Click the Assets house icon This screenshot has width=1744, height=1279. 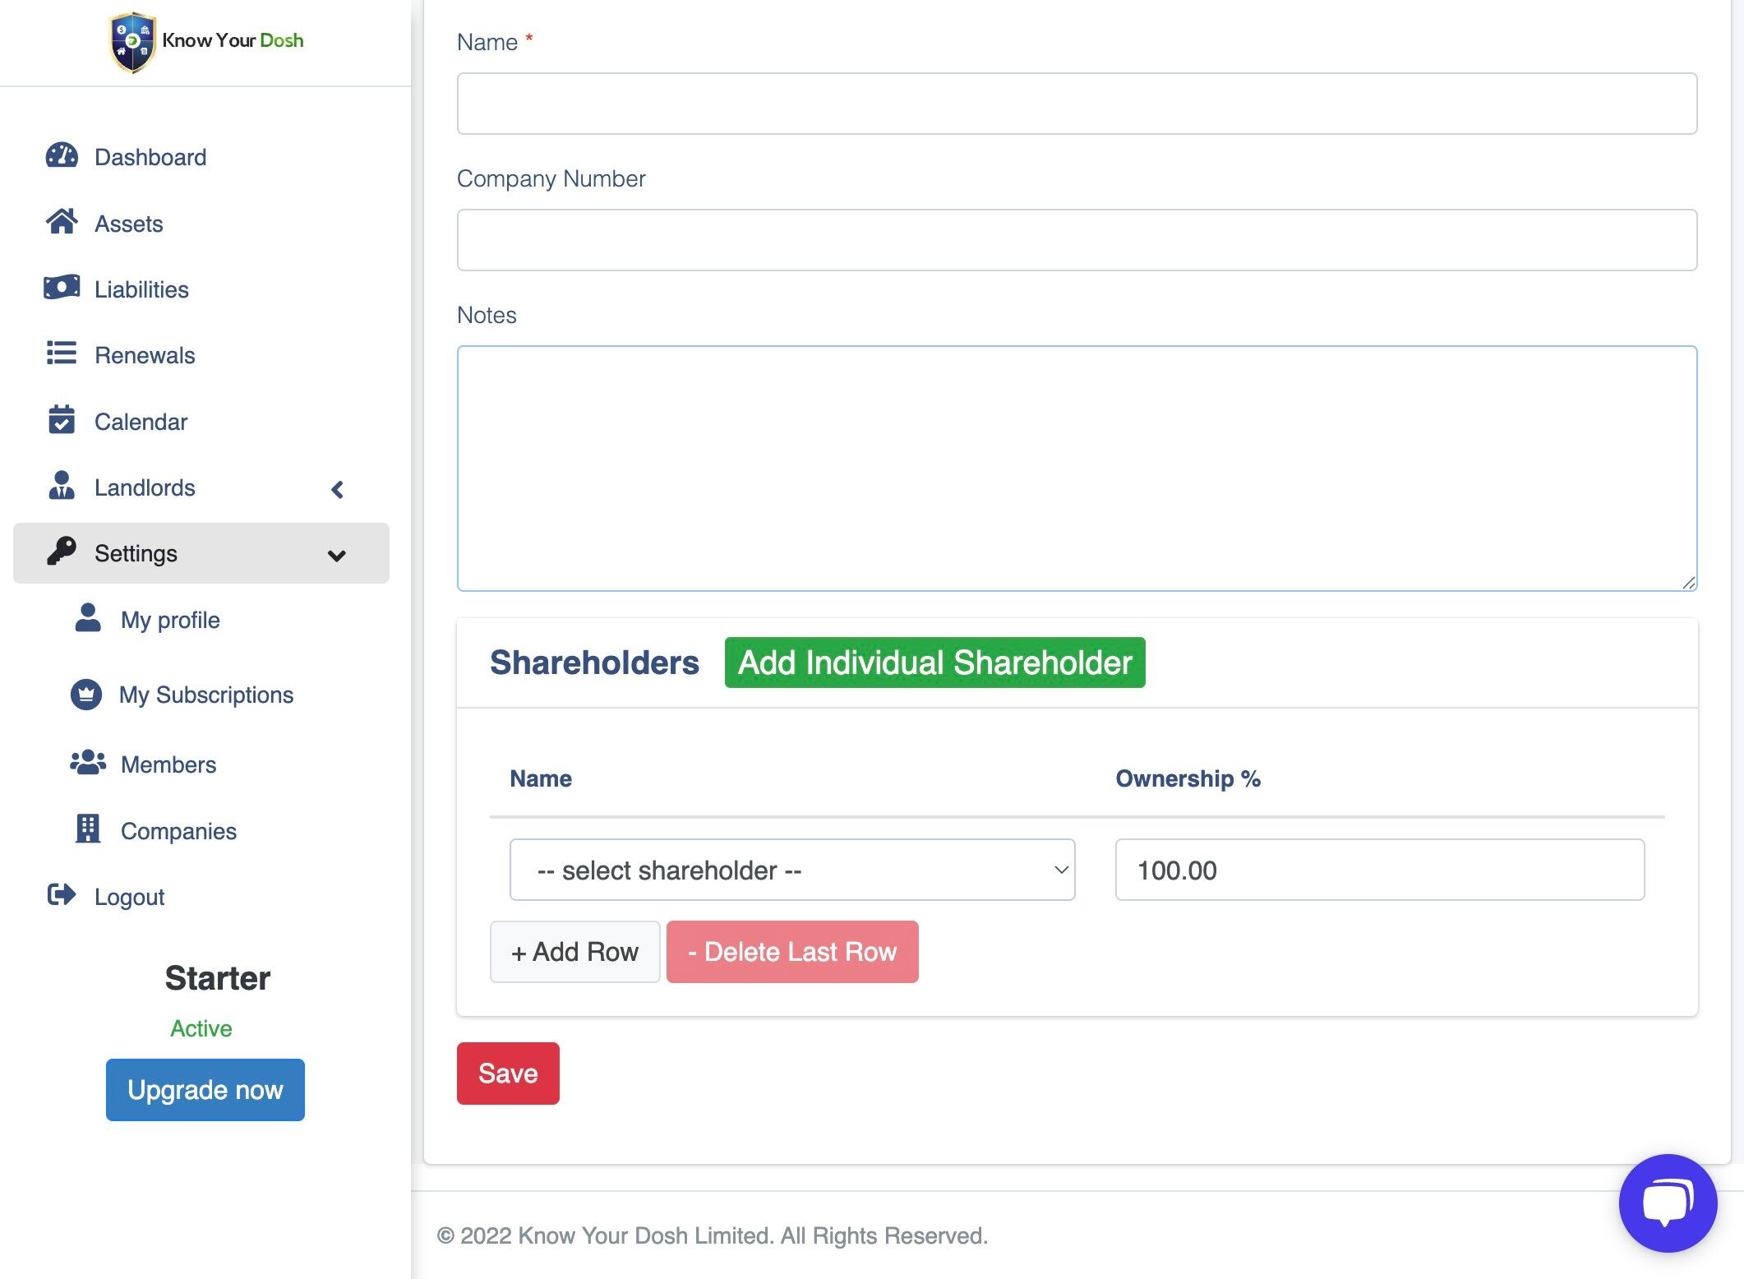coord(62,222)
